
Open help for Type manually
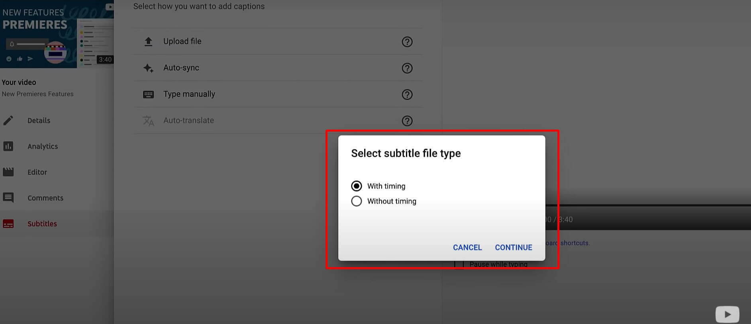coord(407,95)
